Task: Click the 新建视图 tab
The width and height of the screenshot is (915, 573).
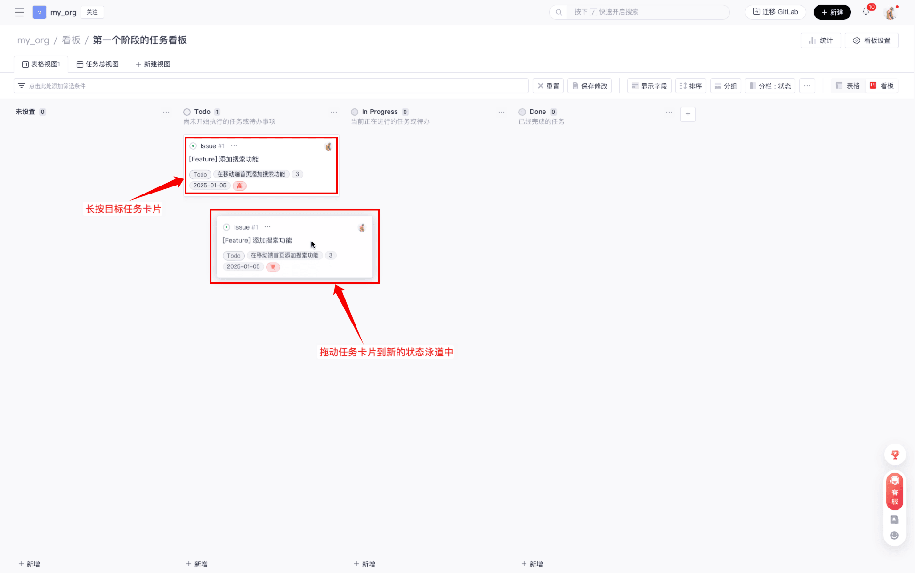Action: click(x=153, y=64)
